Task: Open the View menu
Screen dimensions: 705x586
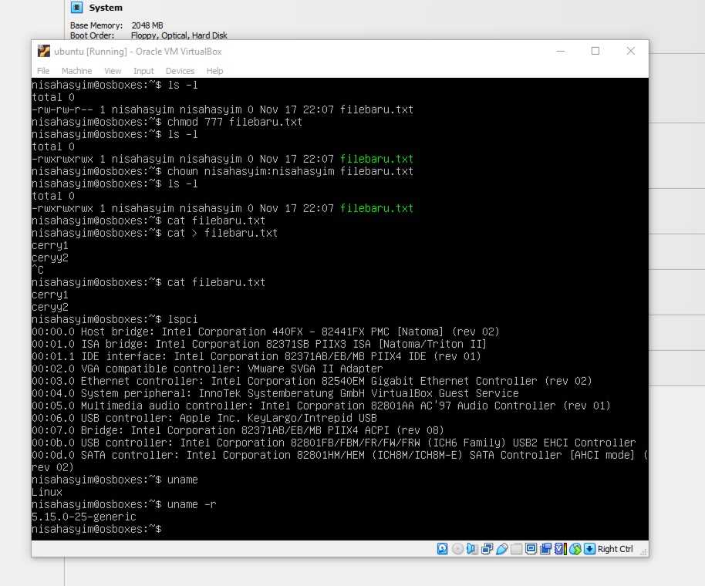Action: point(113,71)
